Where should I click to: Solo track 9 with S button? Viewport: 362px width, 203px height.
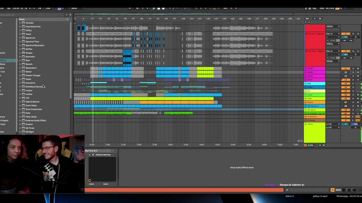(x=353, y=34)
